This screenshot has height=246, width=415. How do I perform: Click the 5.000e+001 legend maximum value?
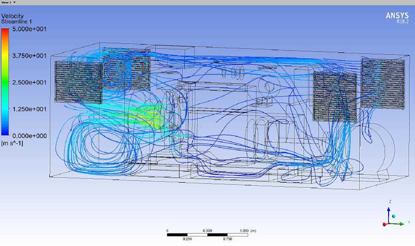(x=29, y=29)
